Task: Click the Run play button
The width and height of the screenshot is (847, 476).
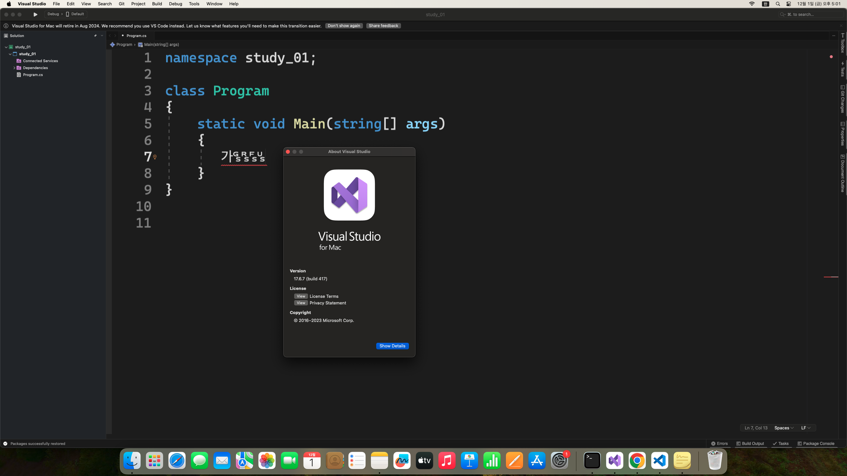Action: pos(35,14)
